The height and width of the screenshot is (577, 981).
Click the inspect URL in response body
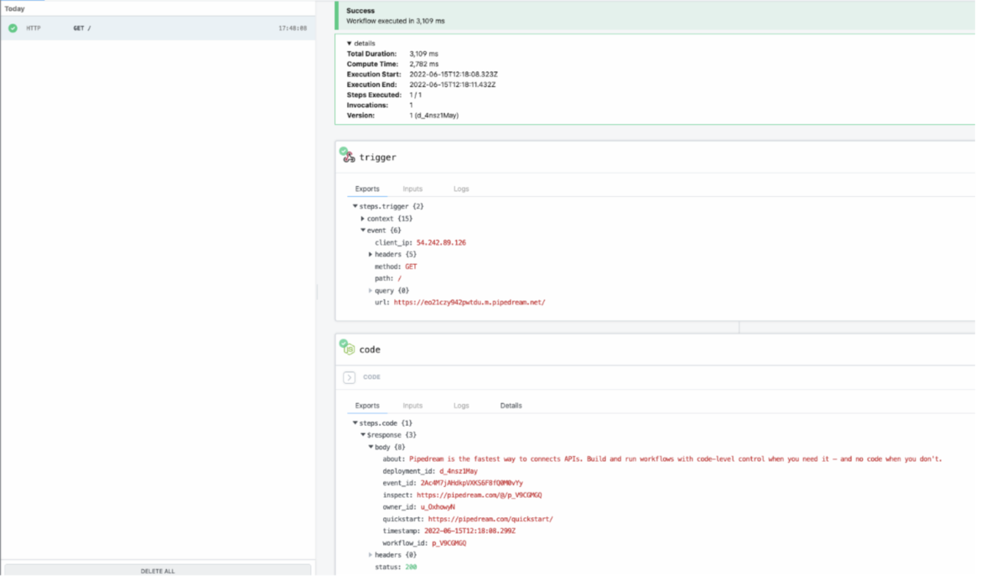[x=479, y=495]
